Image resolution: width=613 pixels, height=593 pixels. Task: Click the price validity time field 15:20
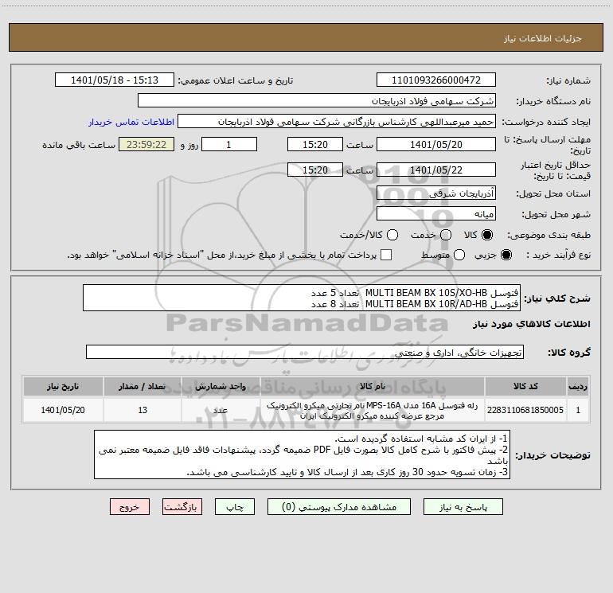point(315,170)
